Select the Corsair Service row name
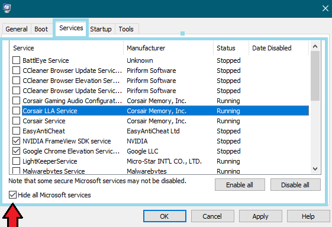The width and height of the screenshot is (332, 227). [x=44, y=121]
